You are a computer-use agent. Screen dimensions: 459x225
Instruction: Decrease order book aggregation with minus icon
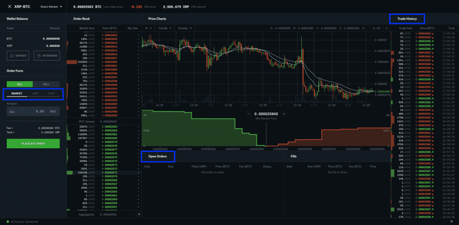click(x=133, y=214)
